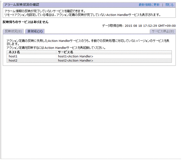This screenshot has width=182, height=160.
Task: Click the 反映待ちのサービスはありません message
Action: pyautogui.click(x=25, y=22)
